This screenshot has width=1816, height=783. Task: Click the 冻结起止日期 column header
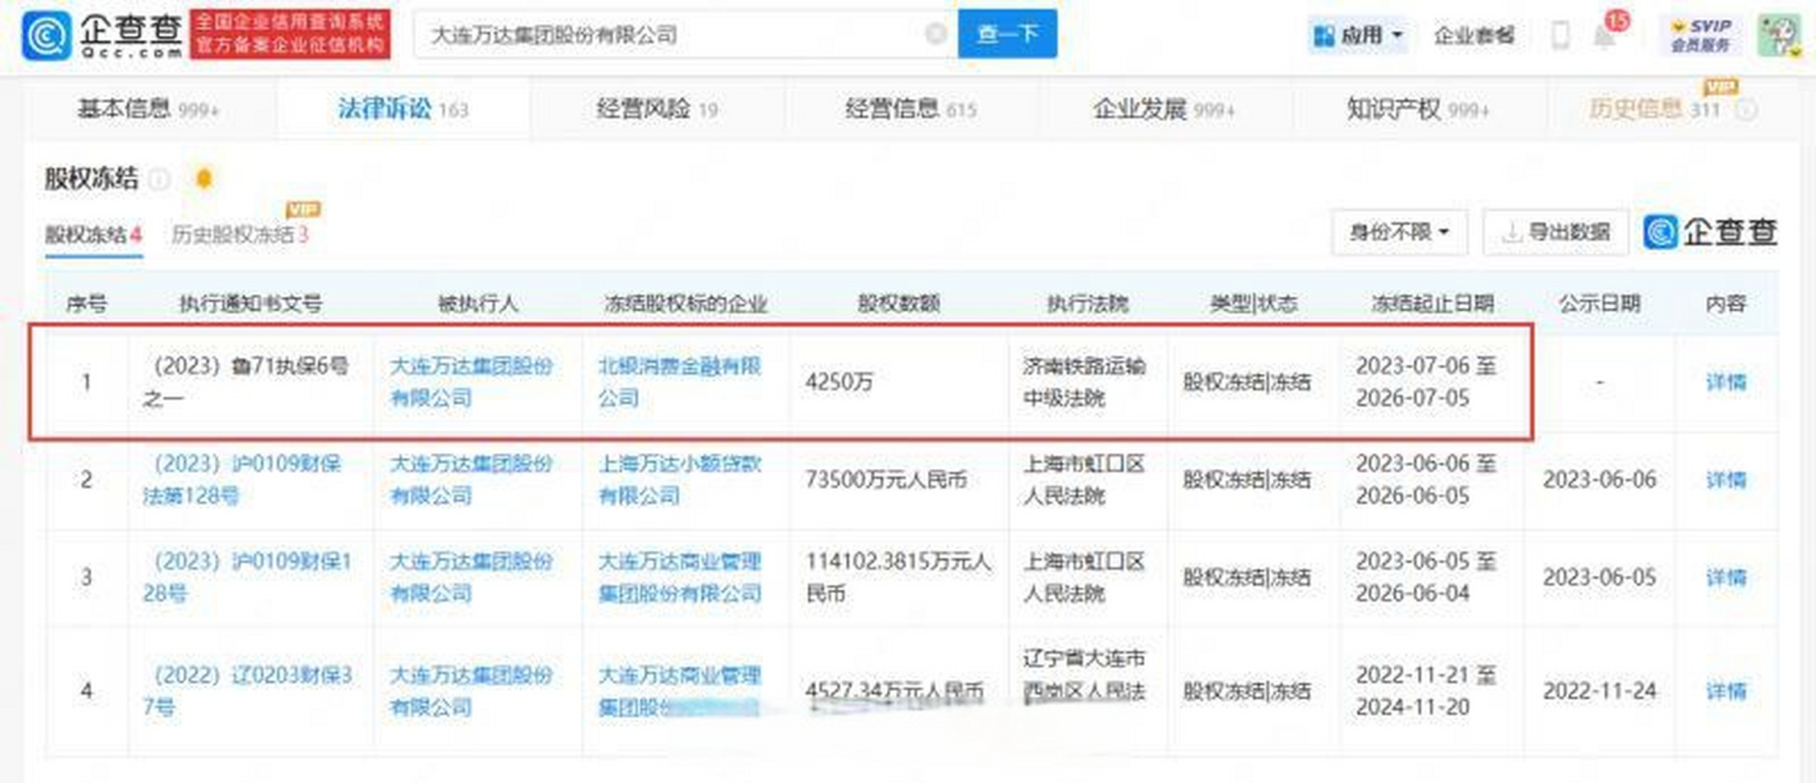1432,304
